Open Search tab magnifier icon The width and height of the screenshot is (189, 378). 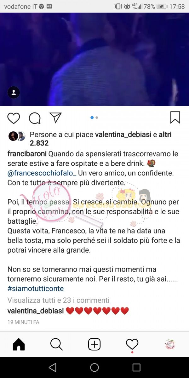coord(57,344)
